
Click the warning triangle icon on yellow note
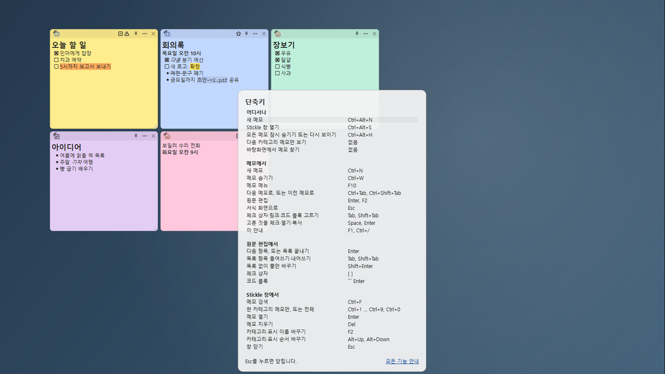click(x=127, y=34)
